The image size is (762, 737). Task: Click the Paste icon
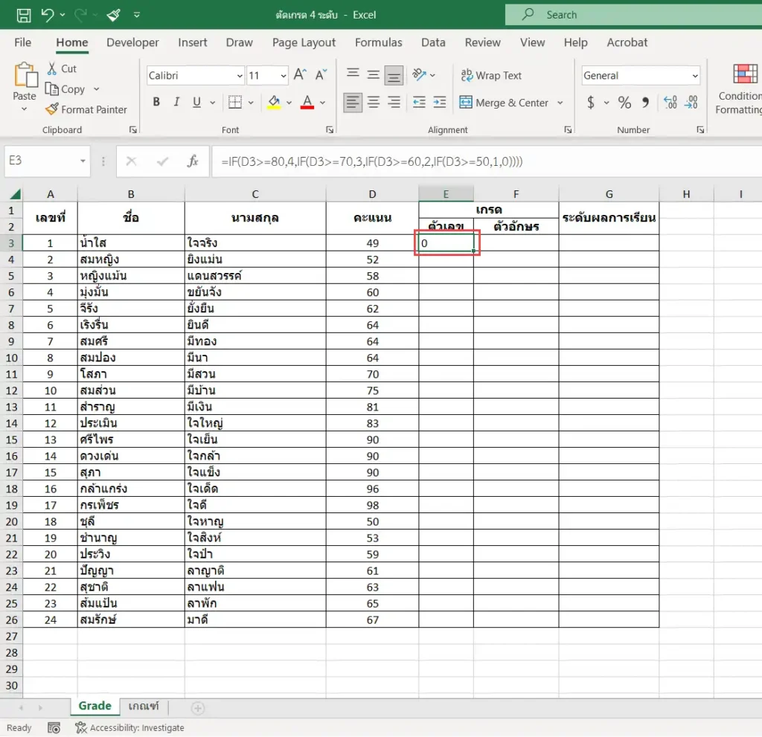[25, 75]
